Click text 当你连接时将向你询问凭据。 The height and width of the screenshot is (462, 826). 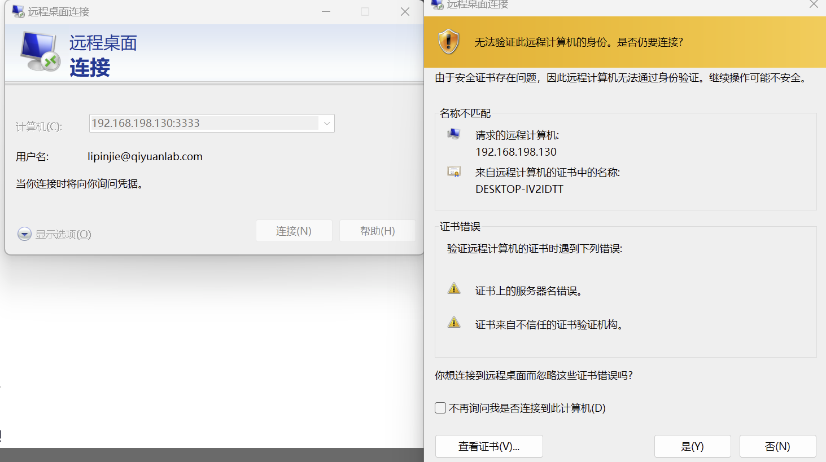(x=80, y=184)
